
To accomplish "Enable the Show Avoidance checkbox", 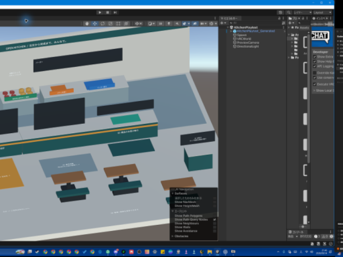I will [x=214, y=231].
